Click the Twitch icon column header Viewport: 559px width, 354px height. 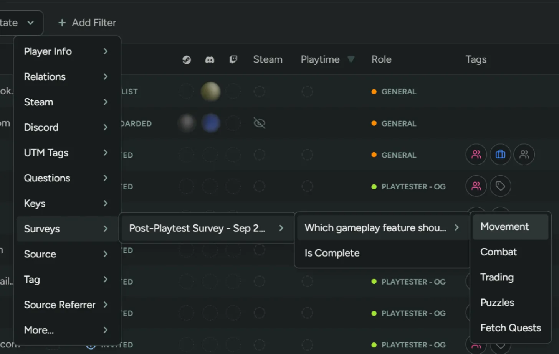click(x=233, y=59)
